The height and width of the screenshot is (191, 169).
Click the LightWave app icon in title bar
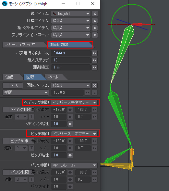(x=5, y=4)
